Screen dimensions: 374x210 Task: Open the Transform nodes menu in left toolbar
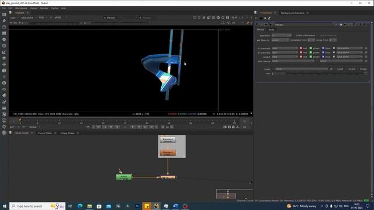[x=4, y=64]
